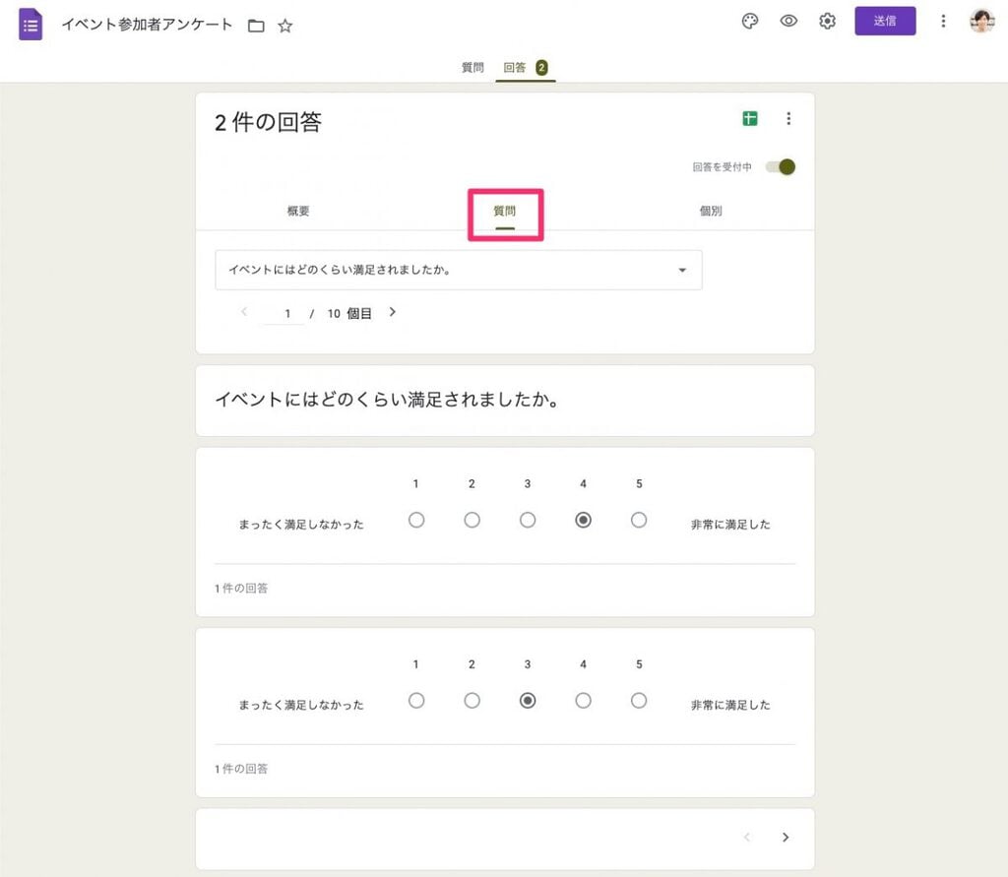Open the preview eye icon
The width and height of the screenshot is (1008, 877).
click(x=788, y=22)
